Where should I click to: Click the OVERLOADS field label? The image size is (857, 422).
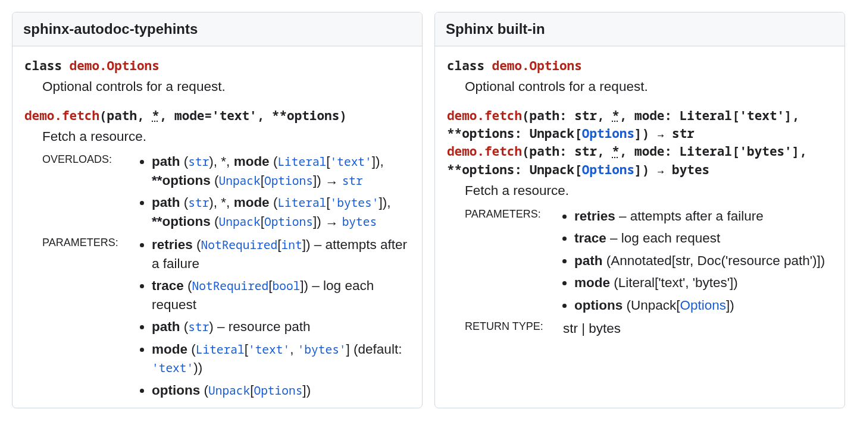(x=77, y=159)
